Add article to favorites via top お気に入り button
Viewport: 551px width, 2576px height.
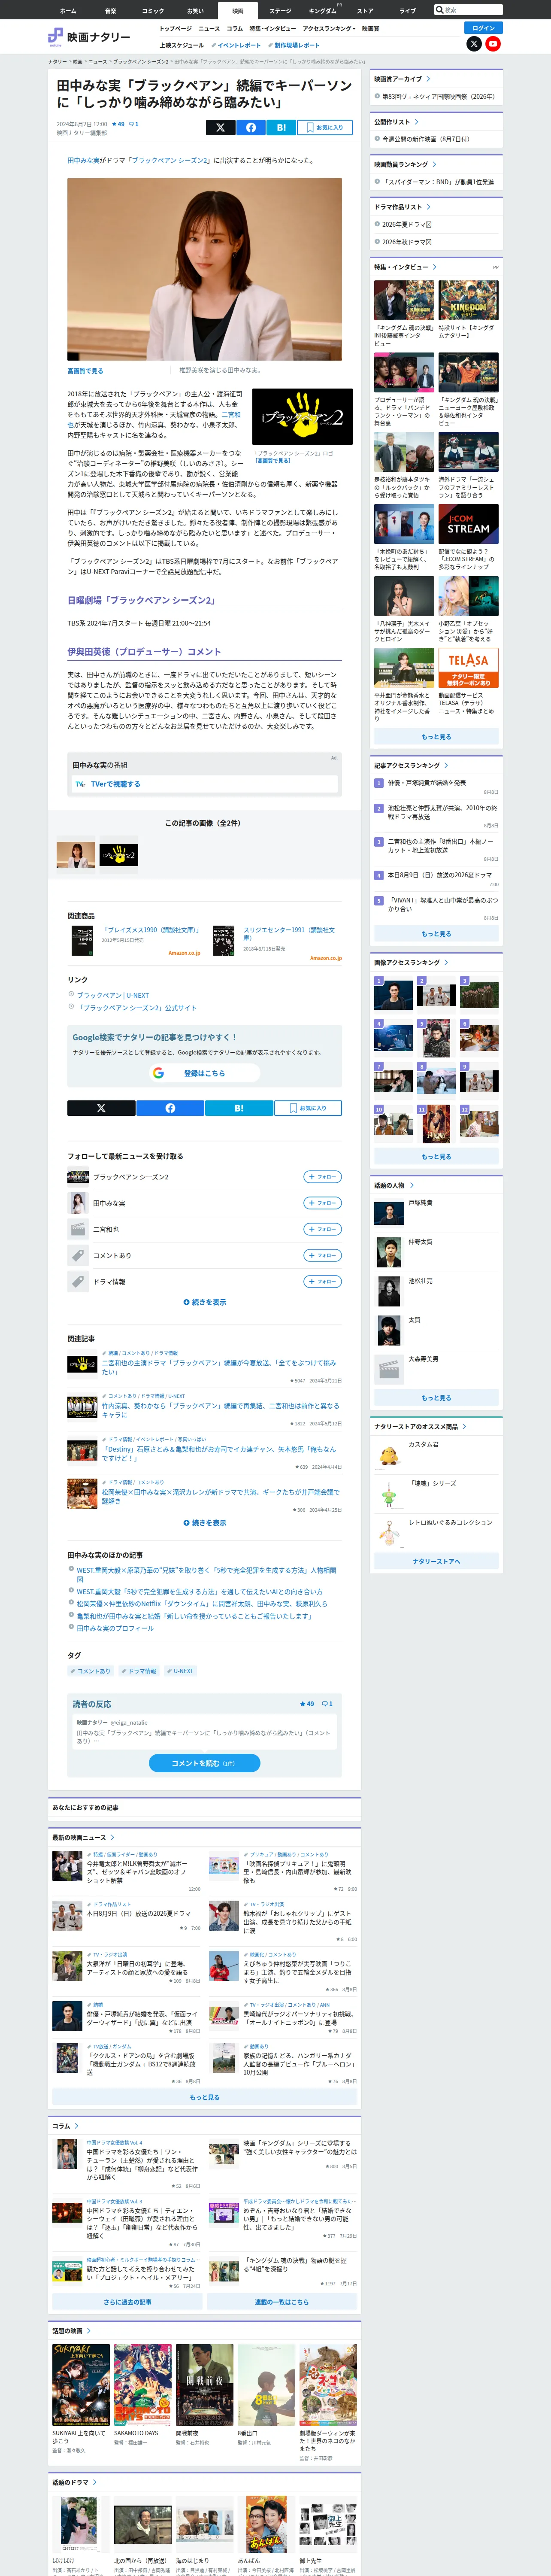click(324, 127)
